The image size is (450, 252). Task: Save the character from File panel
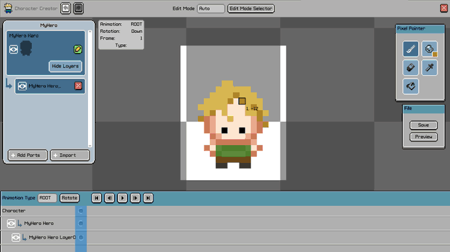click(x=424, y=125)
